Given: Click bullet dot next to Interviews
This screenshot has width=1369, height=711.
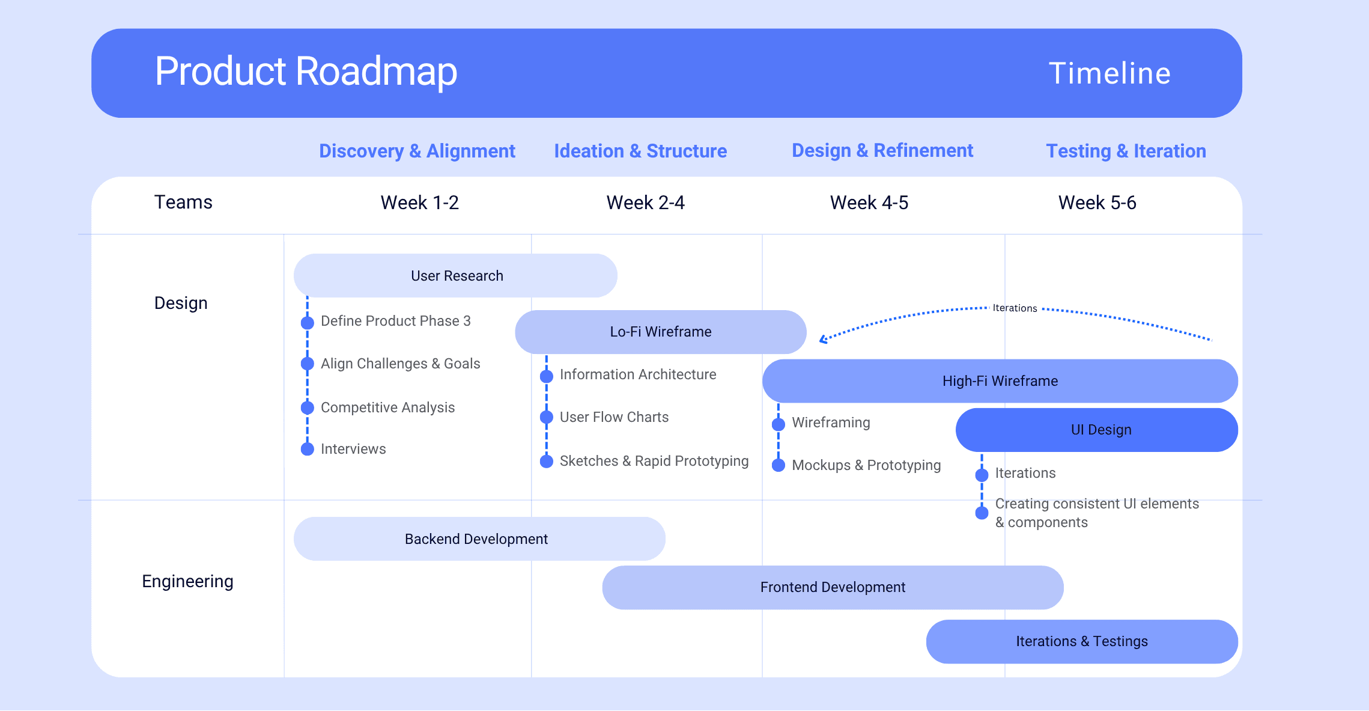Looking at the screenshot, I should tap(308, 449).
